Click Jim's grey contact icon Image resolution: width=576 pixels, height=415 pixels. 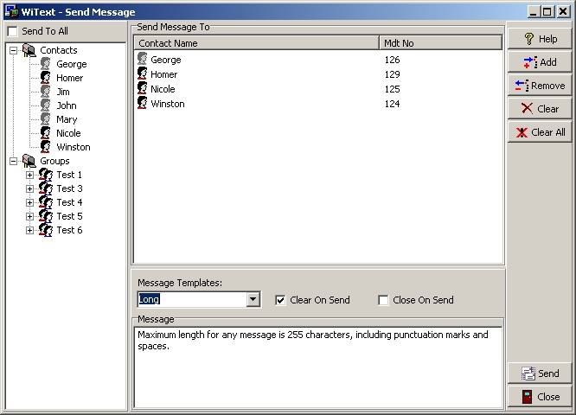click(x=46, y=92)
